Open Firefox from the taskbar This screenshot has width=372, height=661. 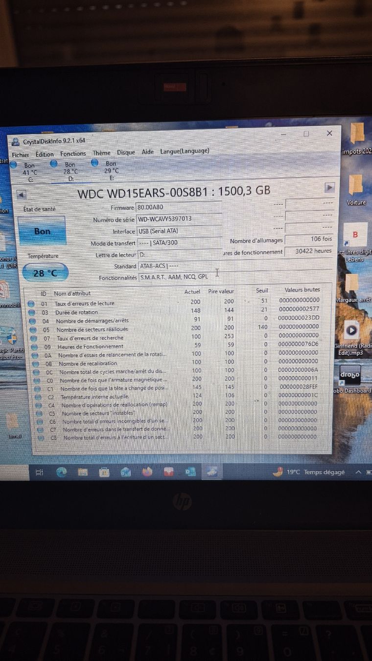pos(147,472)
